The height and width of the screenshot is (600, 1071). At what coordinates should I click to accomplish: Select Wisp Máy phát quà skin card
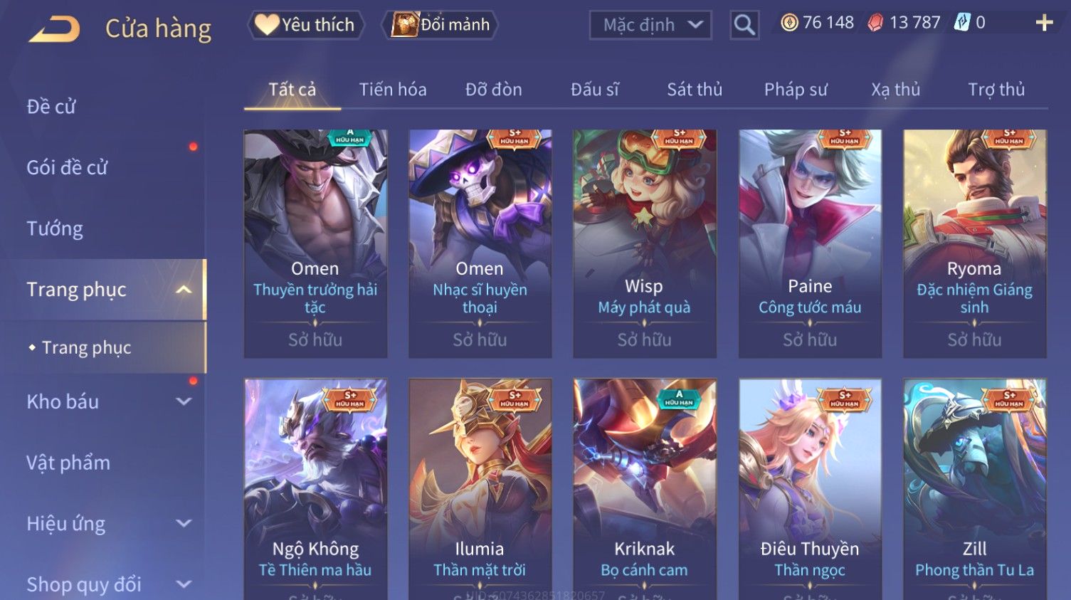645,243
